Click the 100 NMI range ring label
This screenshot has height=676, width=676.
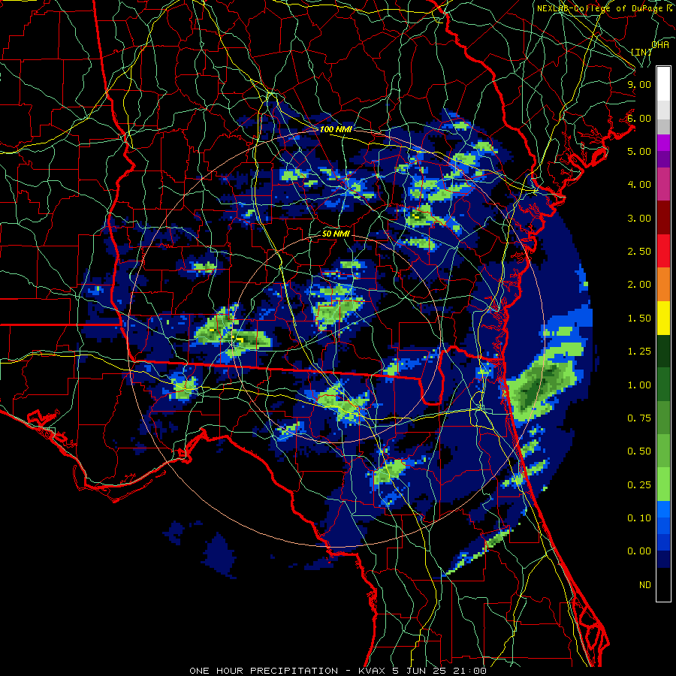click(336, 129)
